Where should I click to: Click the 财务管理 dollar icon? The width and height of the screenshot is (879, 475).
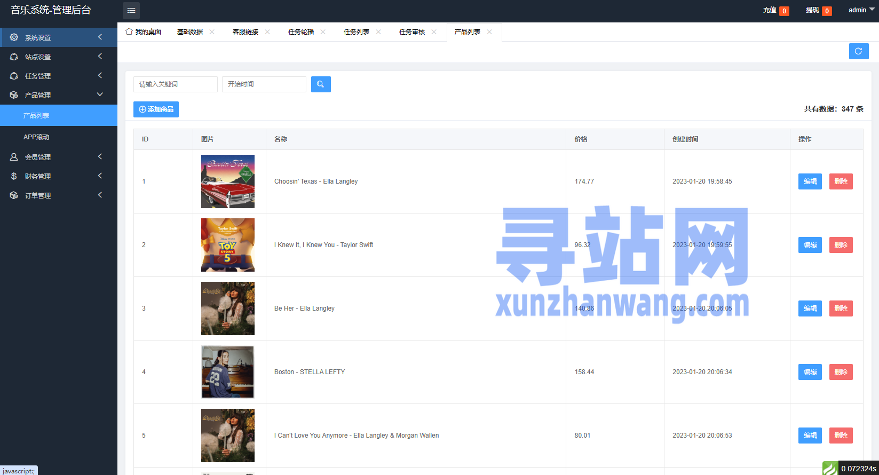tap(14, 176)
